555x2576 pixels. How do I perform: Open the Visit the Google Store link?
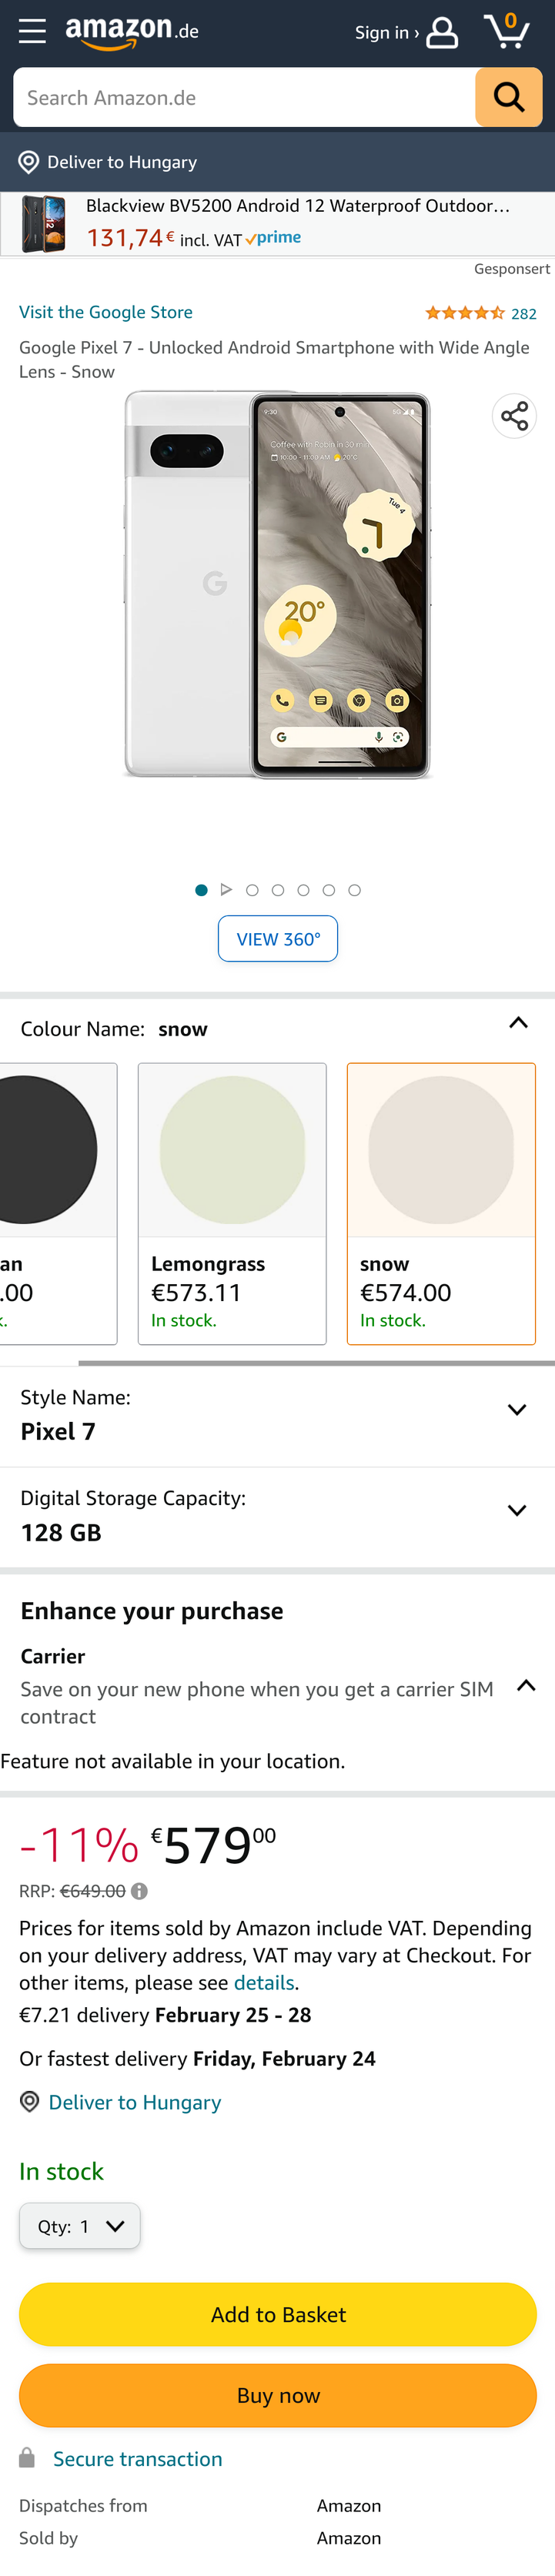[106, 312]
